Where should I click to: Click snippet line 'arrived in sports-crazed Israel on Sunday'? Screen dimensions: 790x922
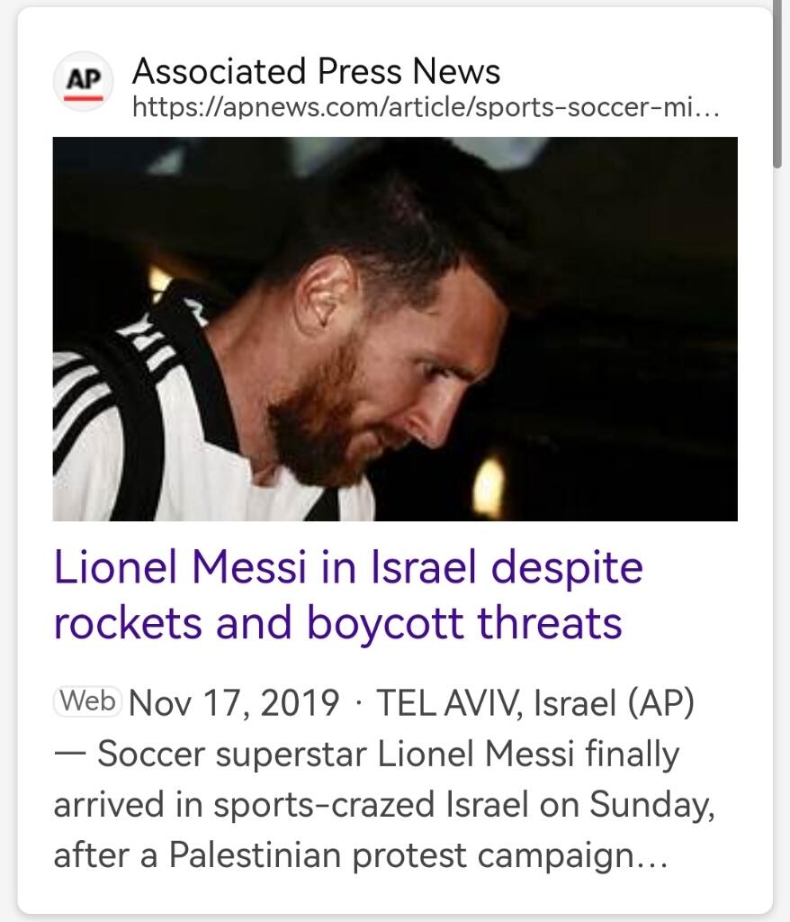(384, 805)
